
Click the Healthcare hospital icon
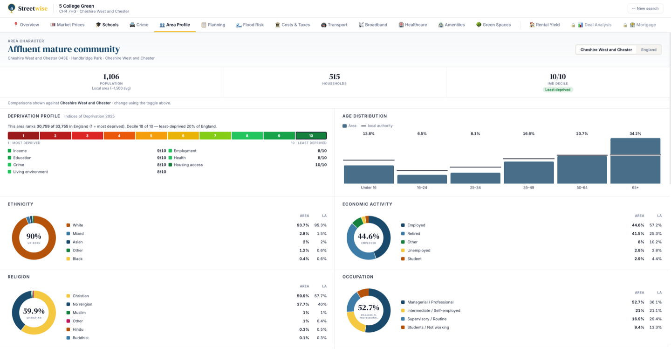pyautogui.click(x=401, y=25)
